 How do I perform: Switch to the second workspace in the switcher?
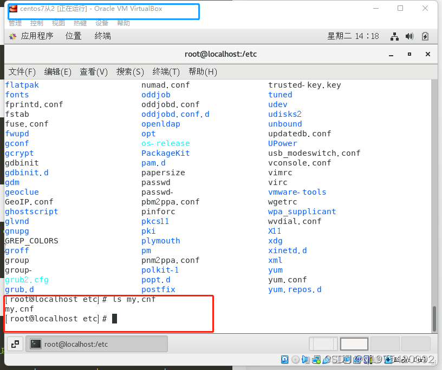tap(354, 344)
